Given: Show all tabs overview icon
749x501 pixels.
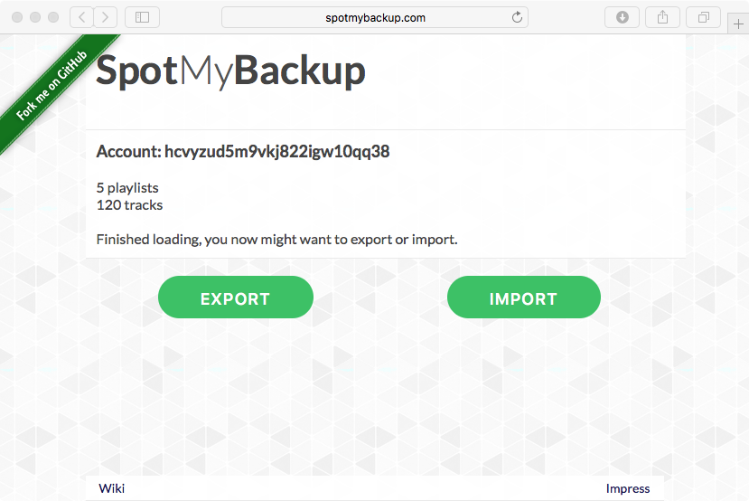Looking at the screenshot, I should click(x=703, y=18).
